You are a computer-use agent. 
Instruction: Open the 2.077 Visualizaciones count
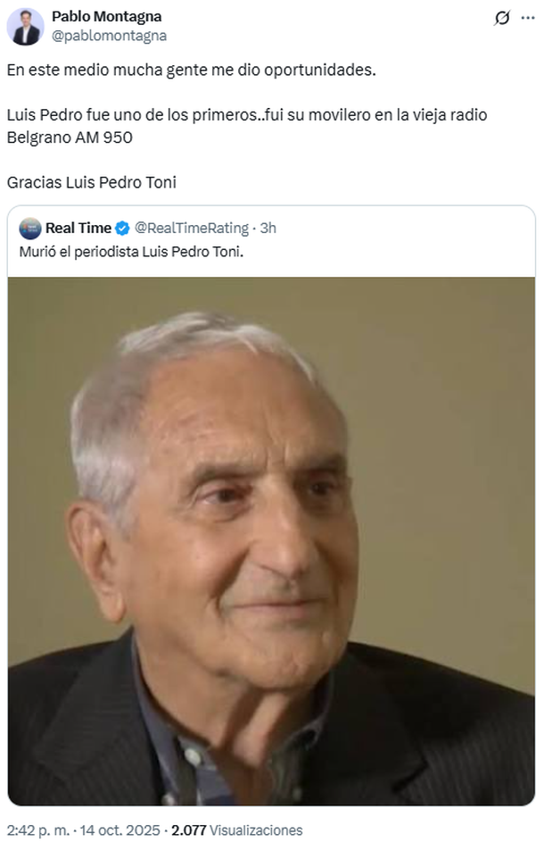[x=236, y=830]
